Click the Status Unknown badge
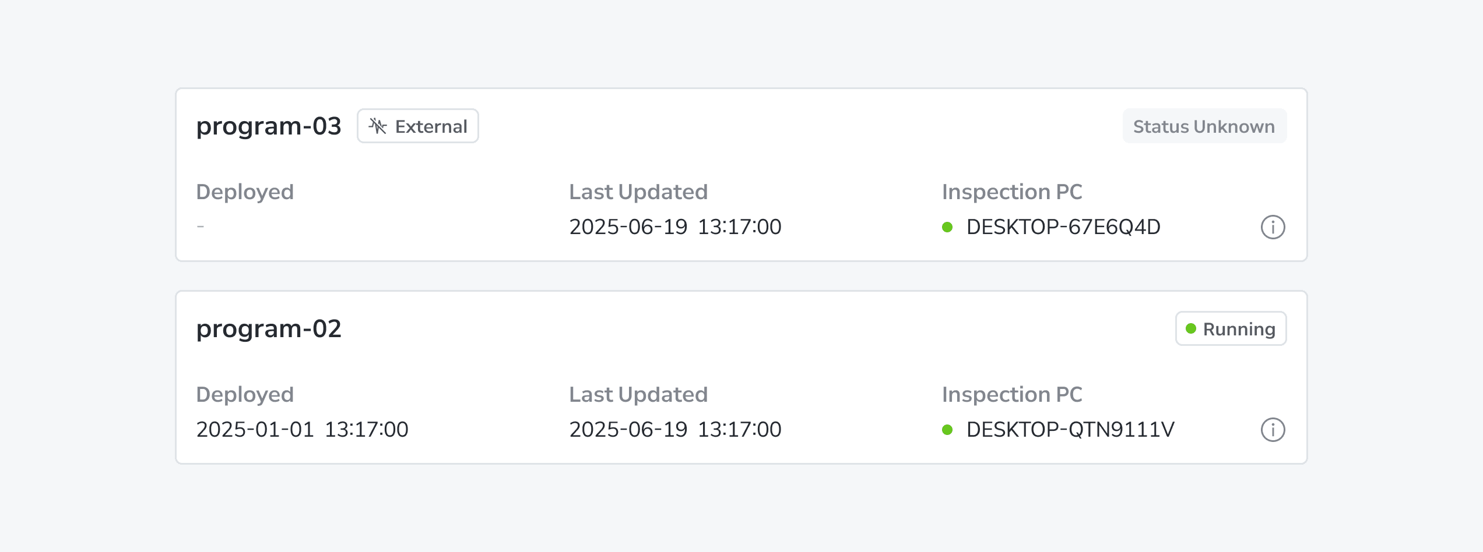Viewport: 1483px width, 552px height. [1204, 126]
